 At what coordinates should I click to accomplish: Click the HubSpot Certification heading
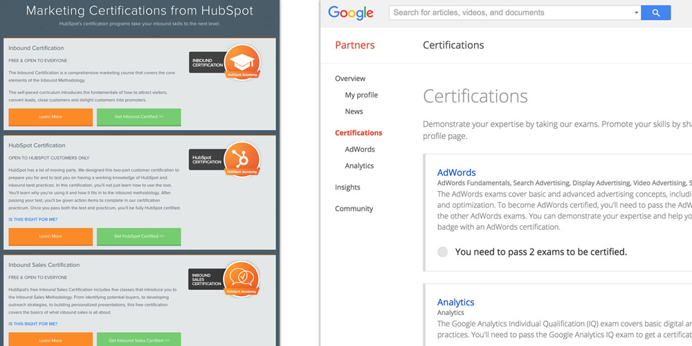point(37,145)
